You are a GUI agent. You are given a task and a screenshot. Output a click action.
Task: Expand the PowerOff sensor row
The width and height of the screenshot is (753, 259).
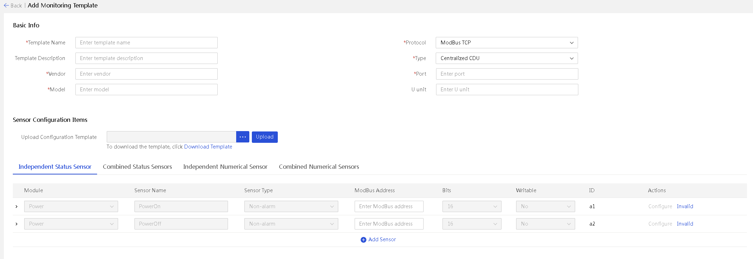pos(16,224)
